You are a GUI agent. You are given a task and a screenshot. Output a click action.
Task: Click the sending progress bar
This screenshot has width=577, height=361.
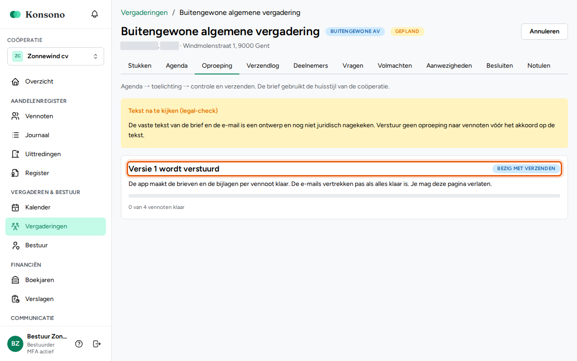coord(344,196)
